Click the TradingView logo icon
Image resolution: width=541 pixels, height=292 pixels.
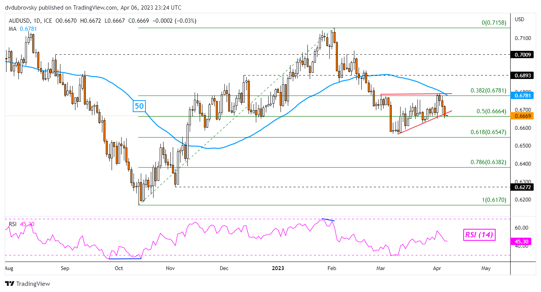tap(10, 284)
